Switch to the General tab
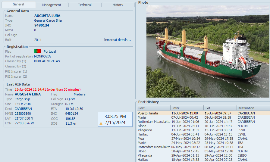Screen dimensions: 270x162 pyautogui.click(x=18, y=5)
